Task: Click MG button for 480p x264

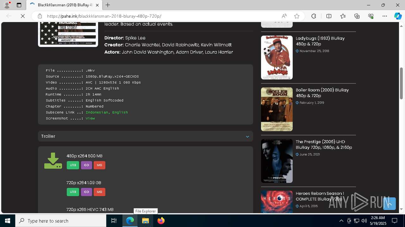Action: 99,165
